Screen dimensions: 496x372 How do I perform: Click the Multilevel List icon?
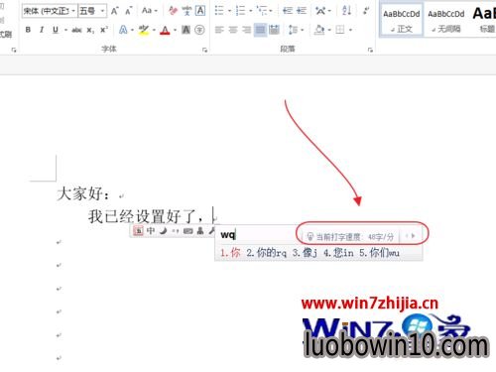click(x=262, y=11)
